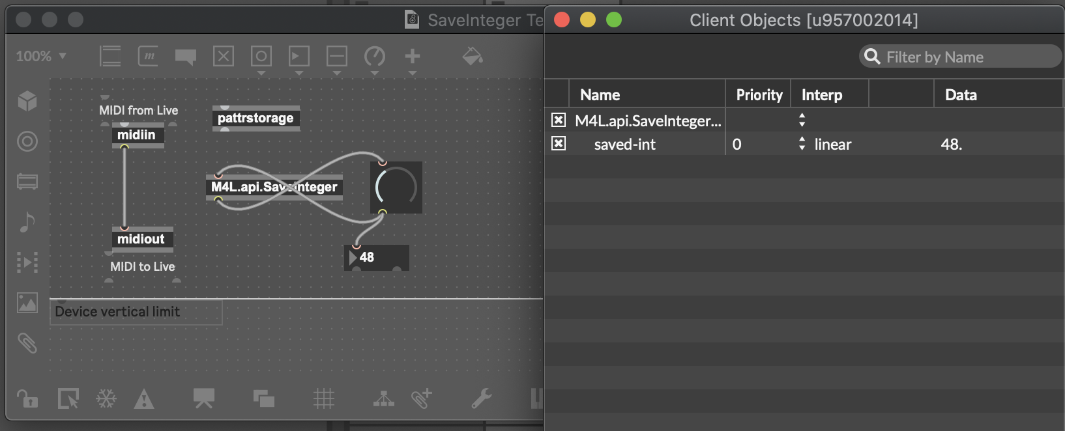Expand the arrow below the plus toolbar icon
This screenshot has width=1065, height=431.
pyautogui.click(x=413, y=73)
